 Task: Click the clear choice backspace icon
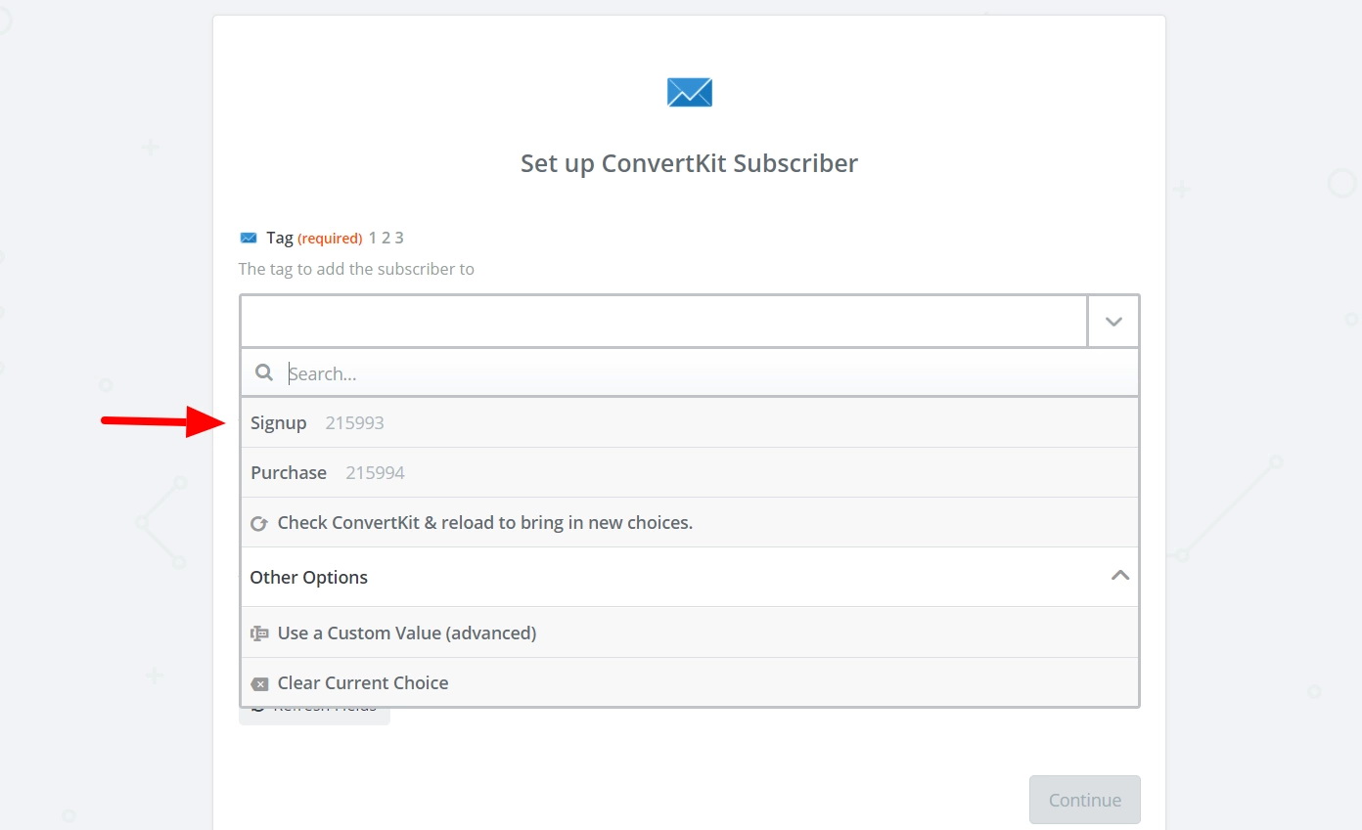click(x=259, y=683)
